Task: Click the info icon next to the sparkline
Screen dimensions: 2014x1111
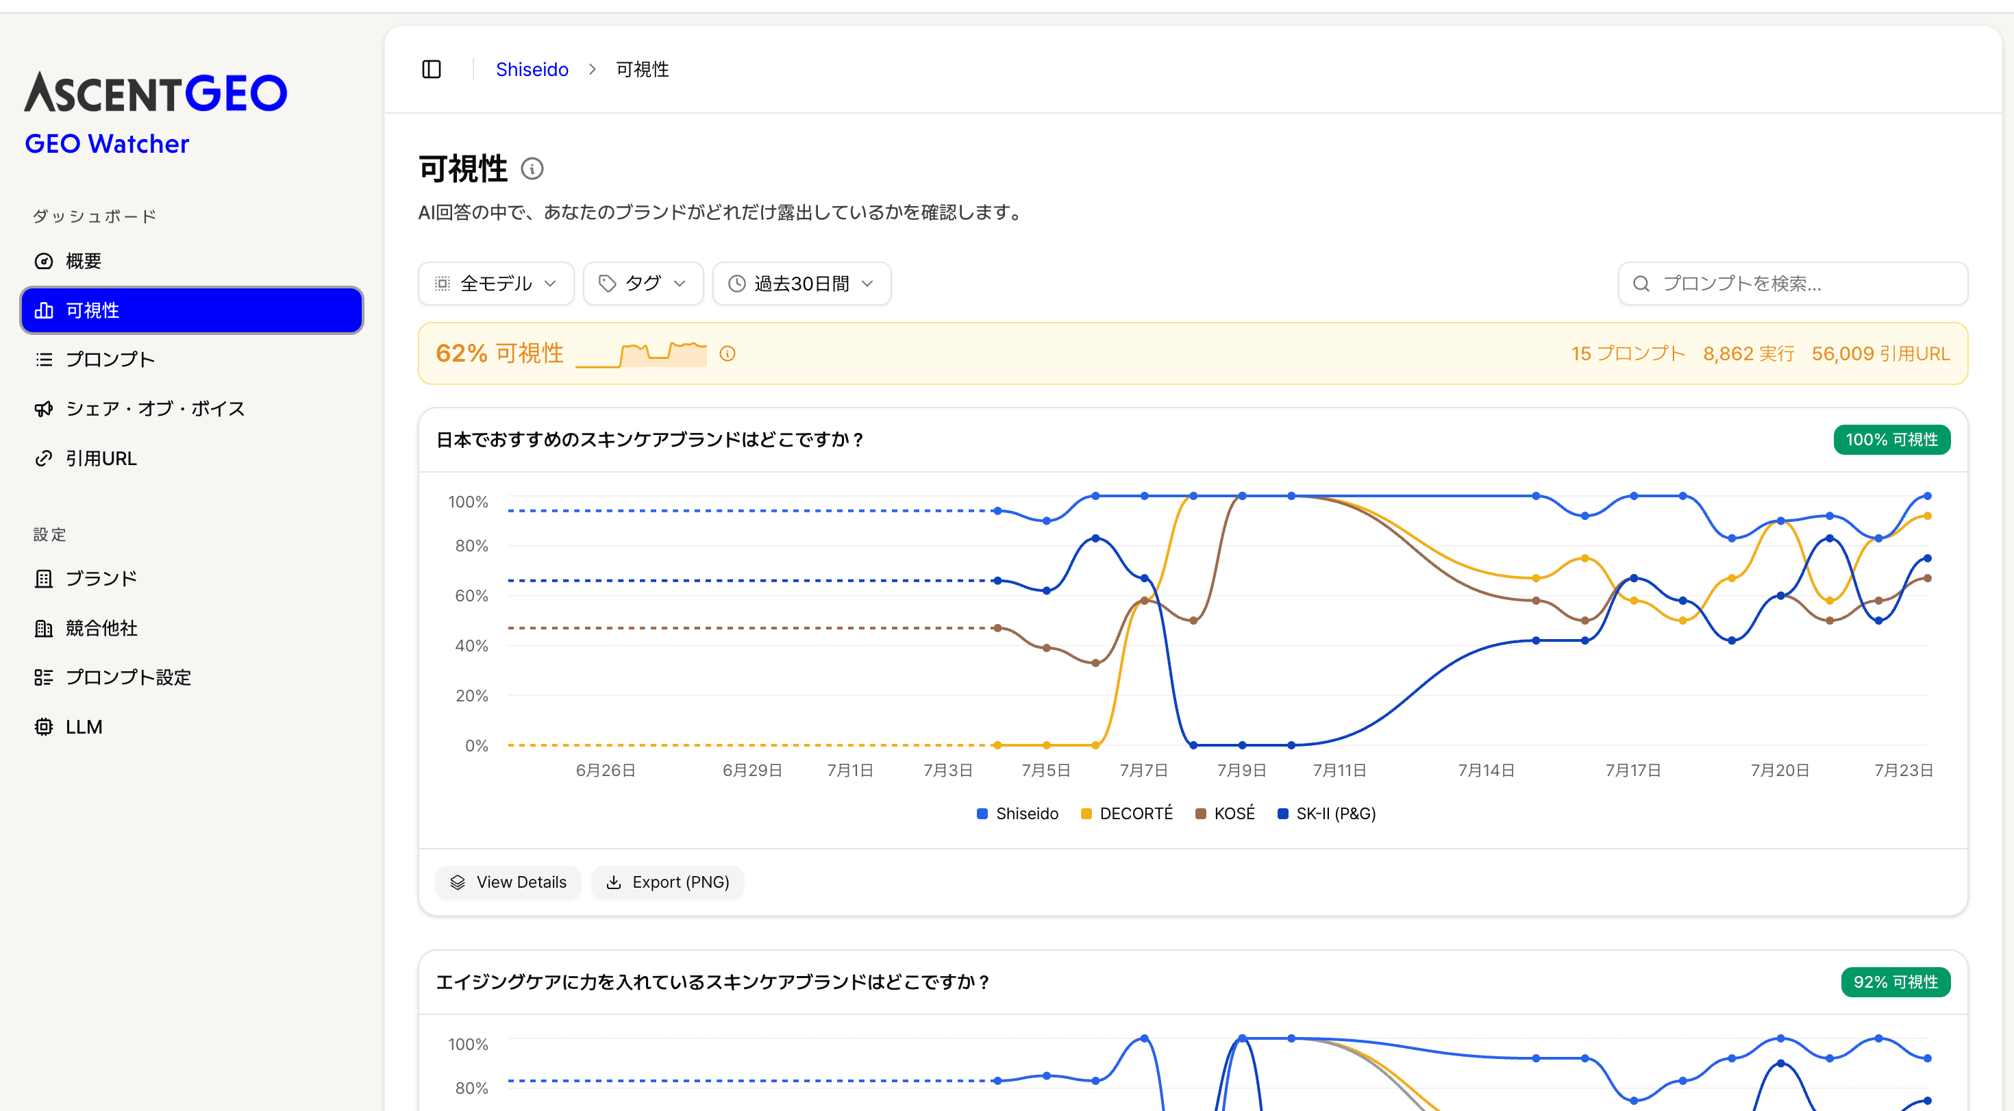Action: click(727, 354)
